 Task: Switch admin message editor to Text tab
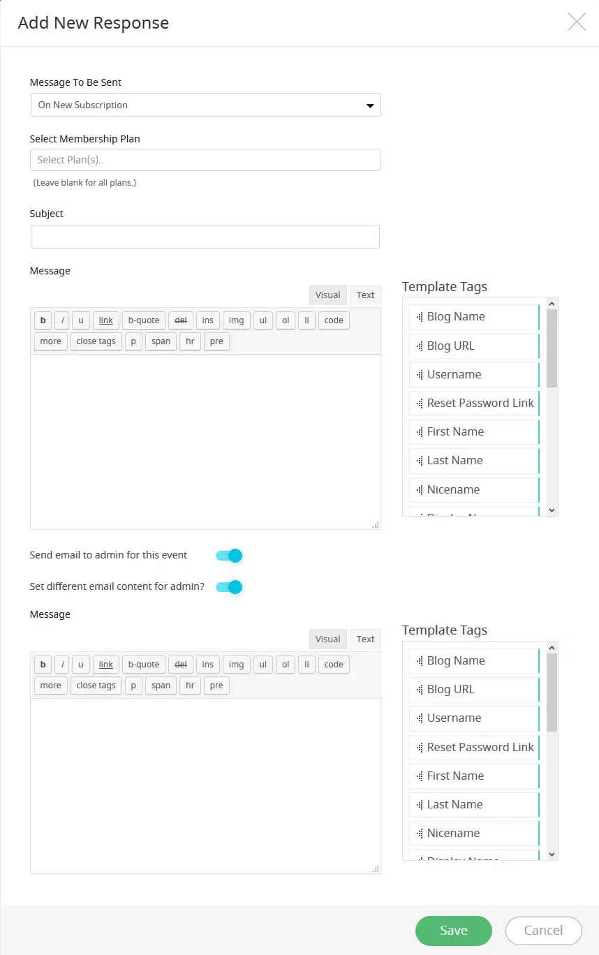366,639
